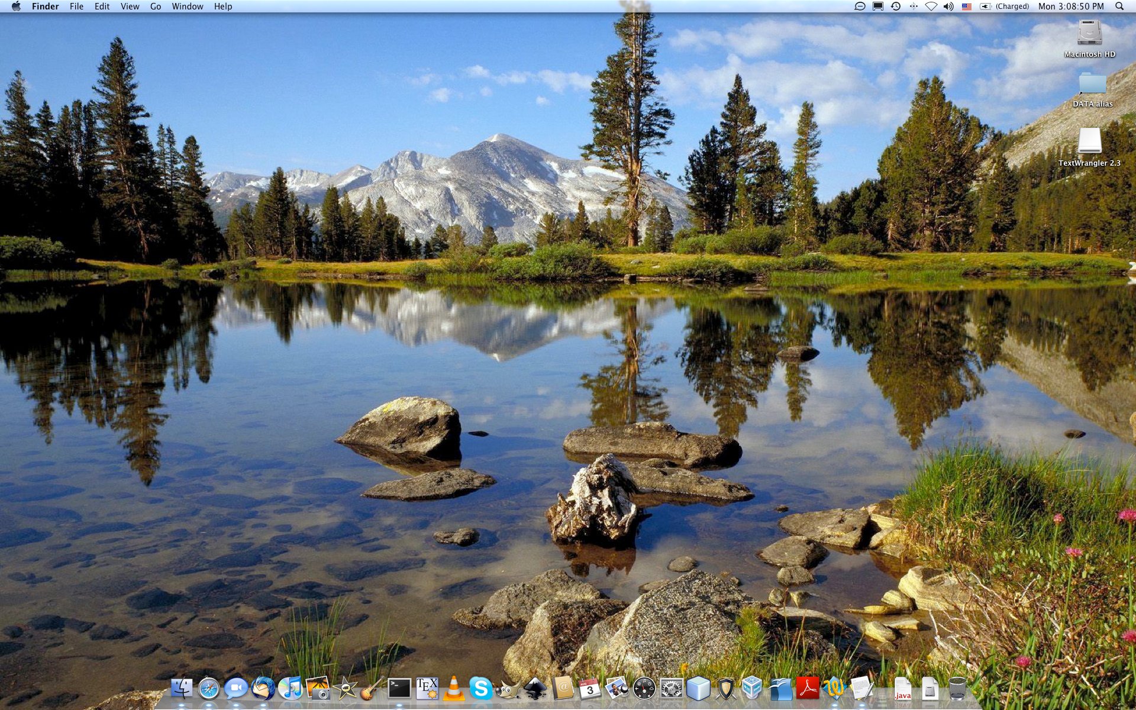This screenshot has height=710, width=1136.
Task: Open the Help menu
Action: click(223, 7)
